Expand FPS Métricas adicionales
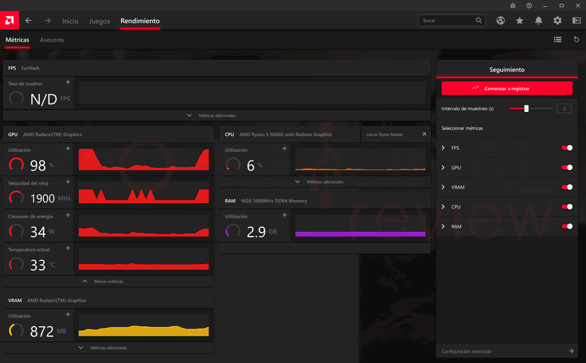This screenshot has width=586, height=363. (x=216, y=115)
